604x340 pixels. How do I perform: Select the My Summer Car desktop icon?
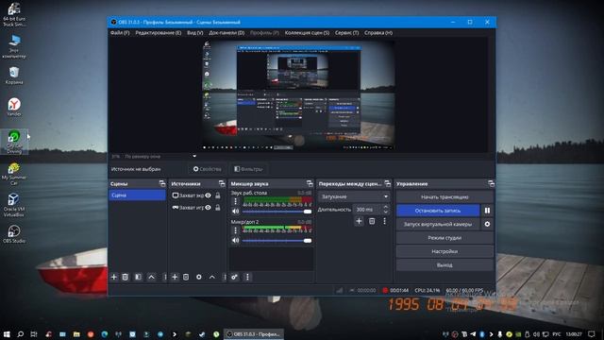(14, 174)
